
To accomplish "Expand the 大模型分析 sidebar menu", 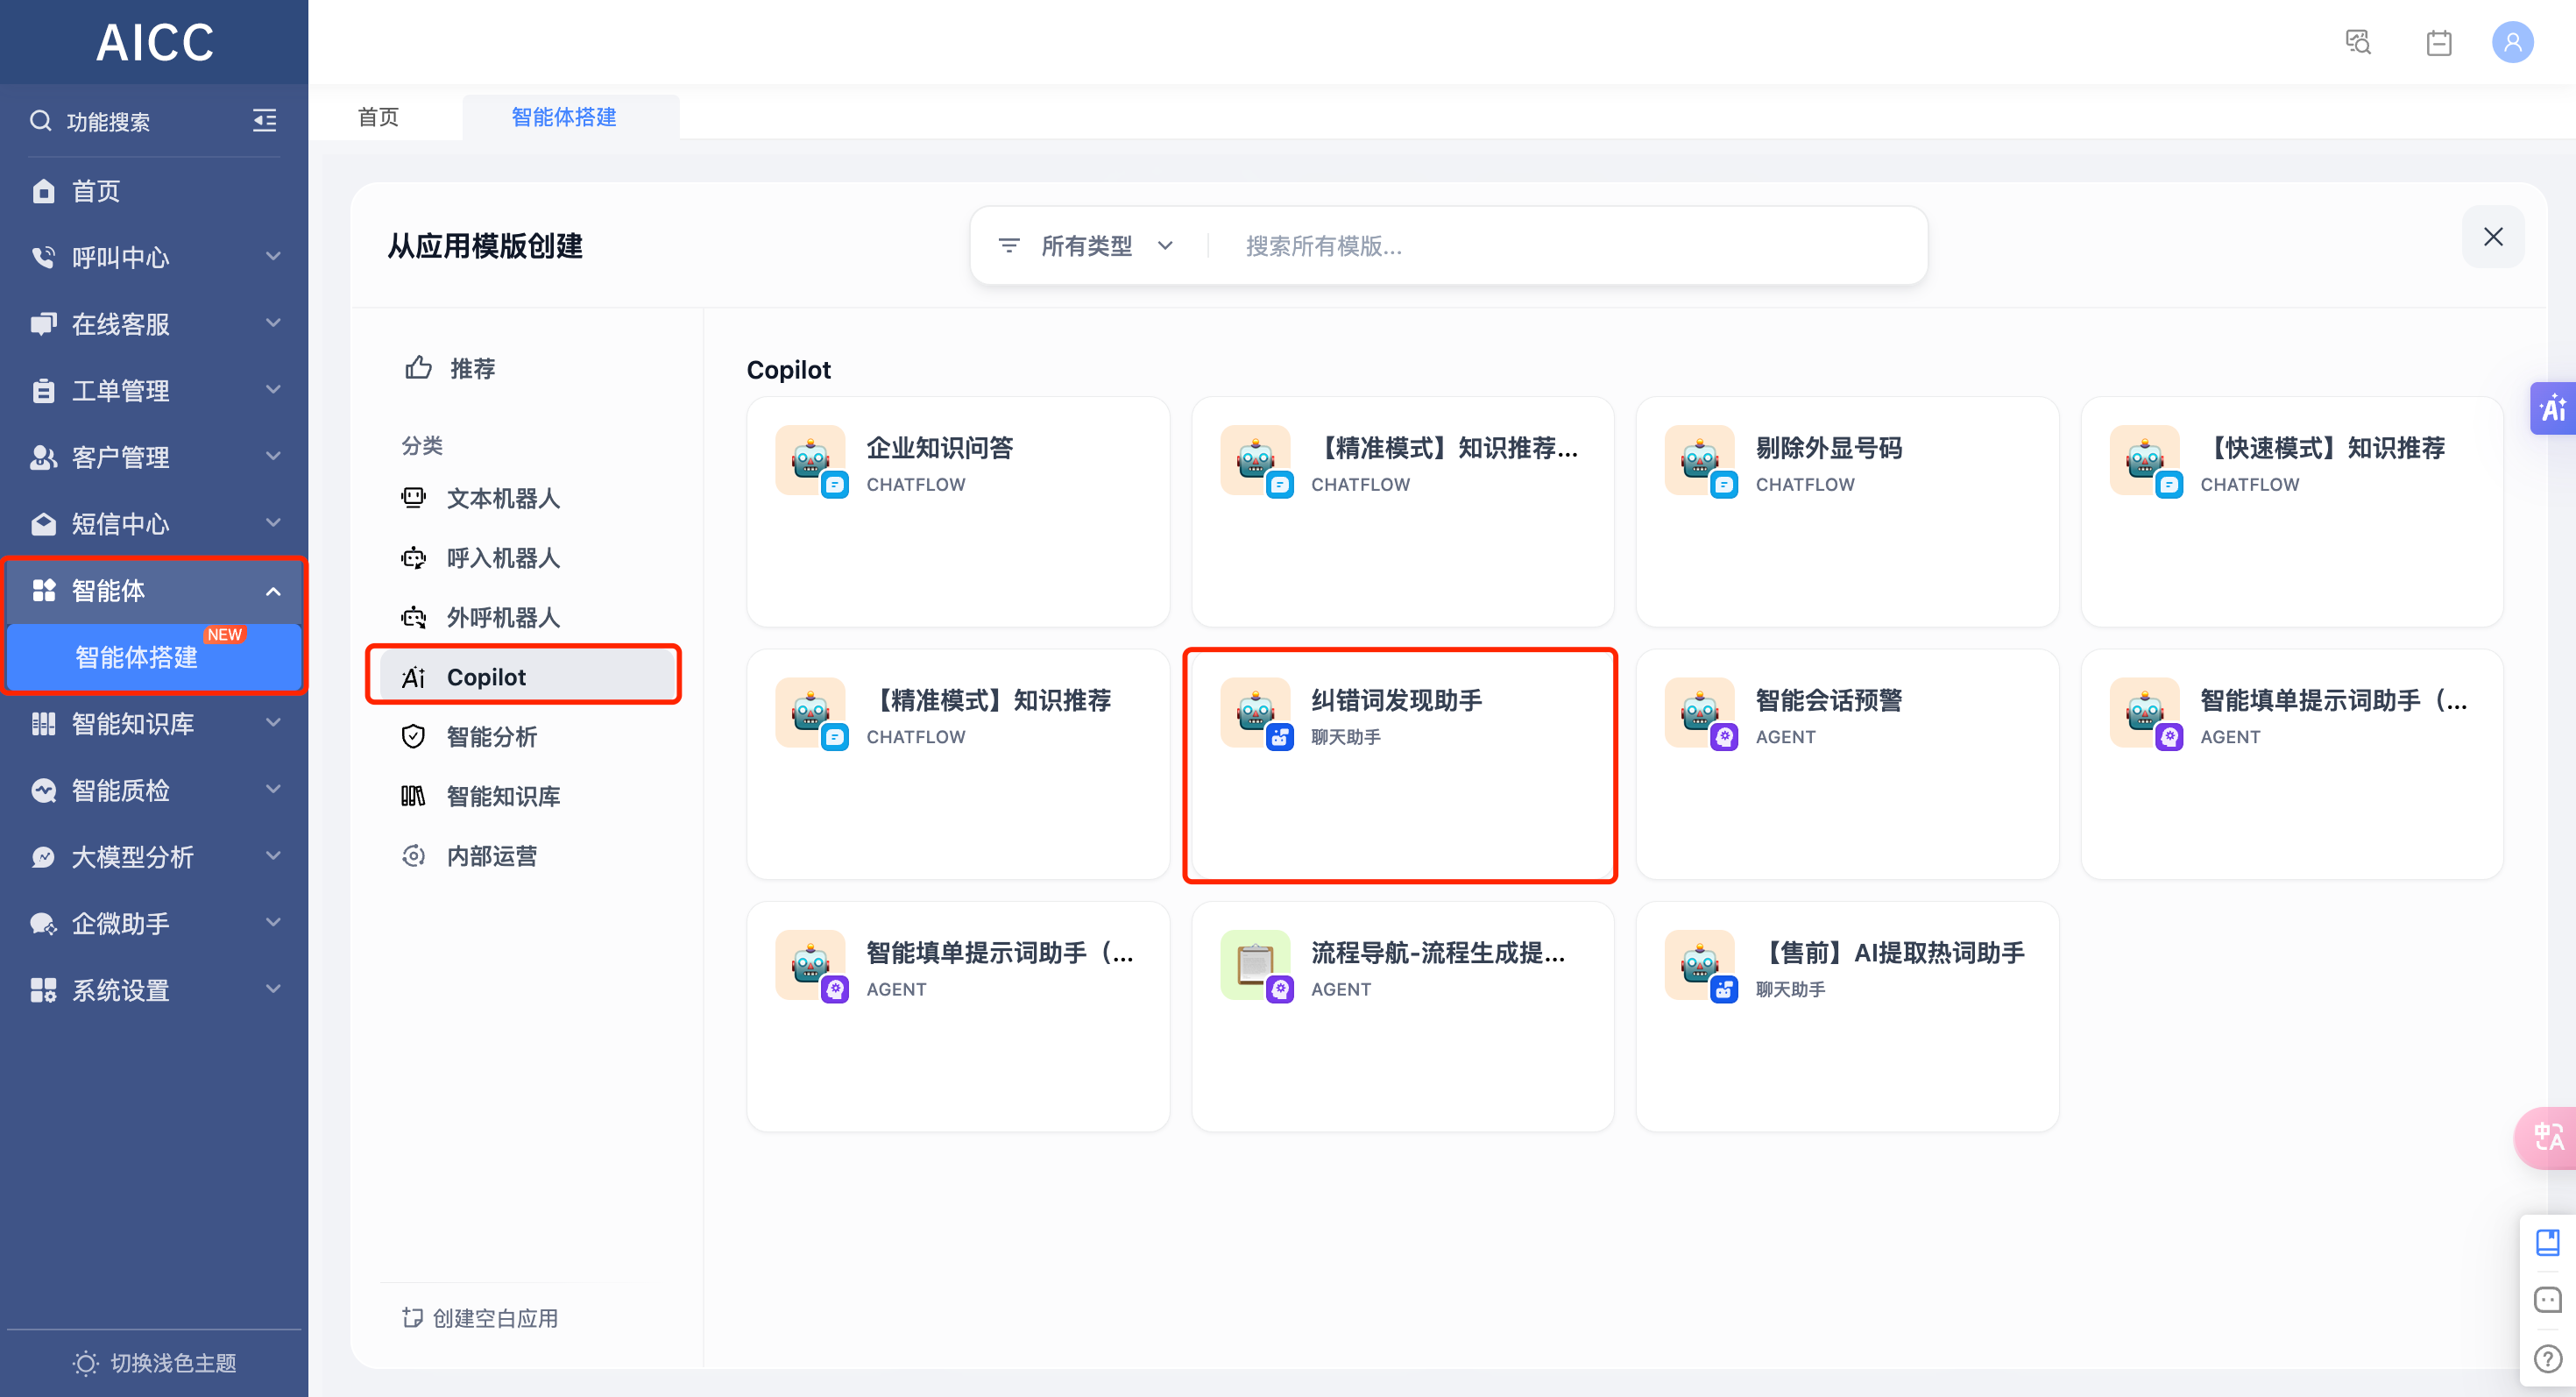I will [x=154, y=857].
